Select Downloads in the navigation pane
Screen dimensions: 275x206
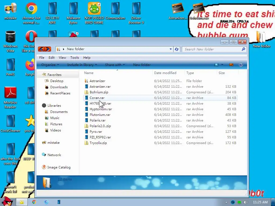click(x=59, y=87)
